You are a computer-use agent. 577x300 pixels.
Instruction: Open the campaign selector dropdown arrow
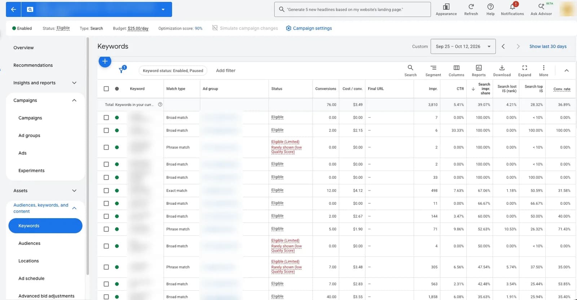point(163,9)
